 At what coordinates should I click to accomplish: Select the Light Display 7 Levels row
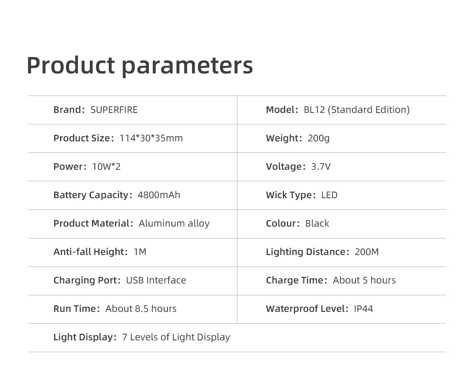click(x=142, y=337)
